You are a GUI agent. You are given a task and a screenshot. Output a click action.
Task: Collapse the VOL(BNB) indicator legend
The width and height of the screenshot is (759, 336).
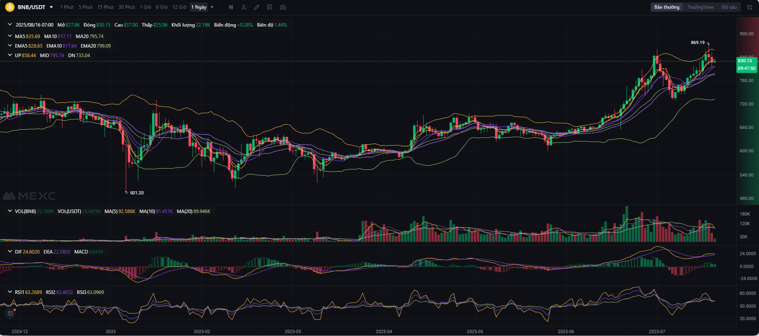click(x=10, y=211)
